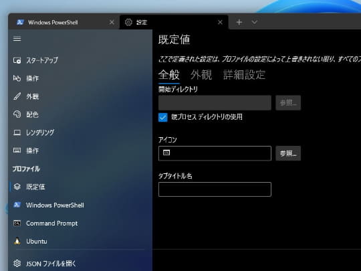361x271 pixels.
Task: Click 参照 button beside アイコン field
Action: pos(288,153)
